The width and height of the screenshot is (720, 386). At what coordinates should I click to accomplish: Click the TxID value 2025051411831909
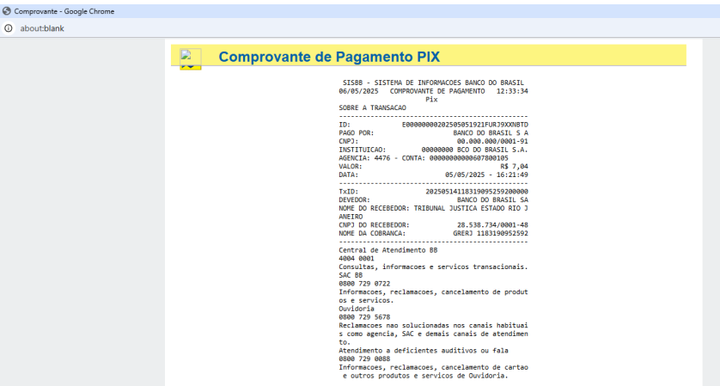(477, 192)
